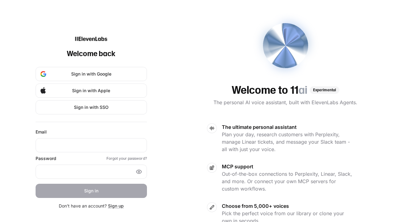
Task: Click the ElevenLabs logo
Action: (91, 39)
